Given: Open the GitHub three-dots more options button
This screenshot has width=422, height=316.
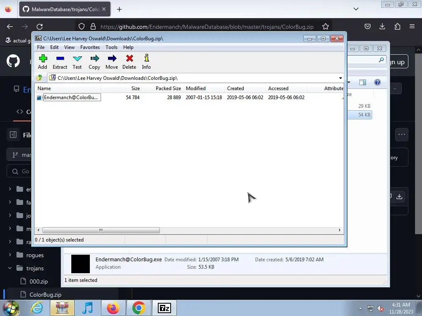Looking at the screenshot, I should pyautogui.click(x=402, y=135).
